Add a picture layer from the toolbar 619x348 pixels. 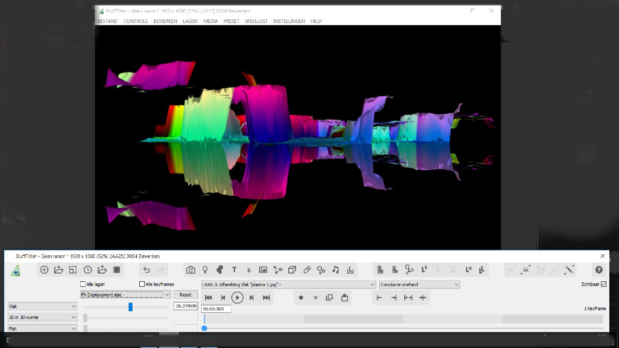(x=263, y=270)
